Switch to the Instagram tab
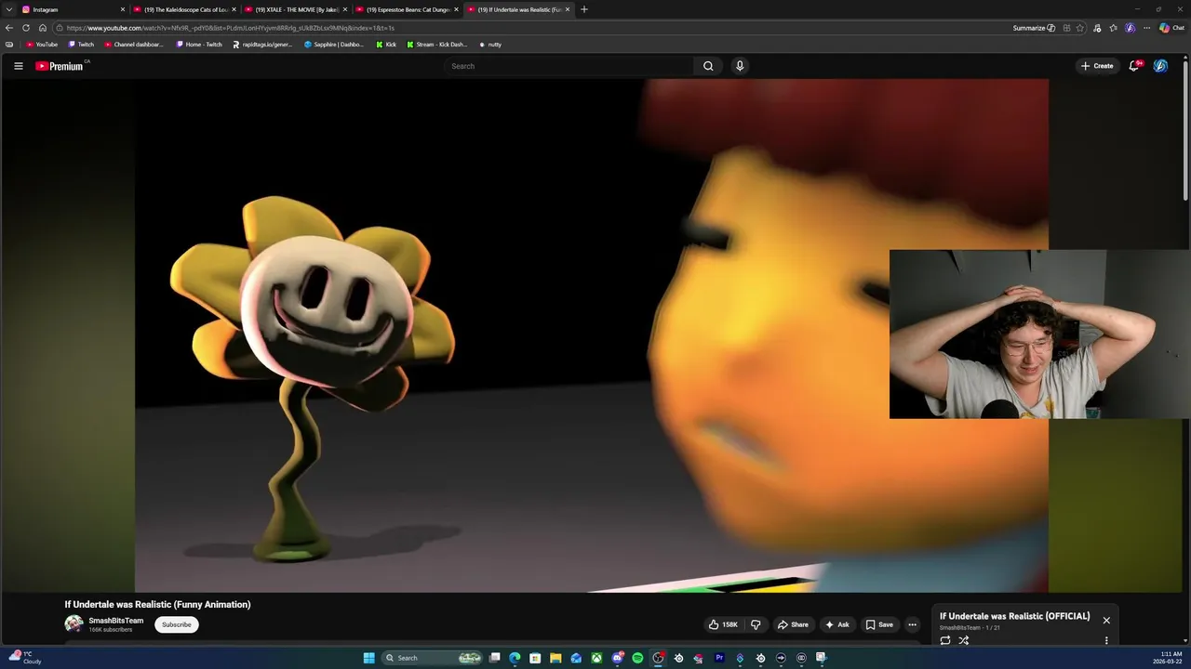 73,9
